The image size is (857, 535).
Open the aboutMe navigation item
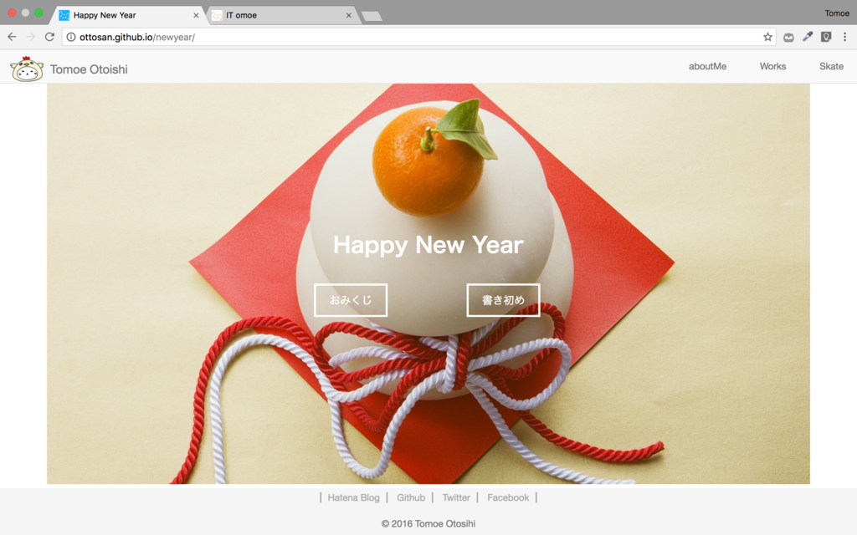tap(707, 66)
